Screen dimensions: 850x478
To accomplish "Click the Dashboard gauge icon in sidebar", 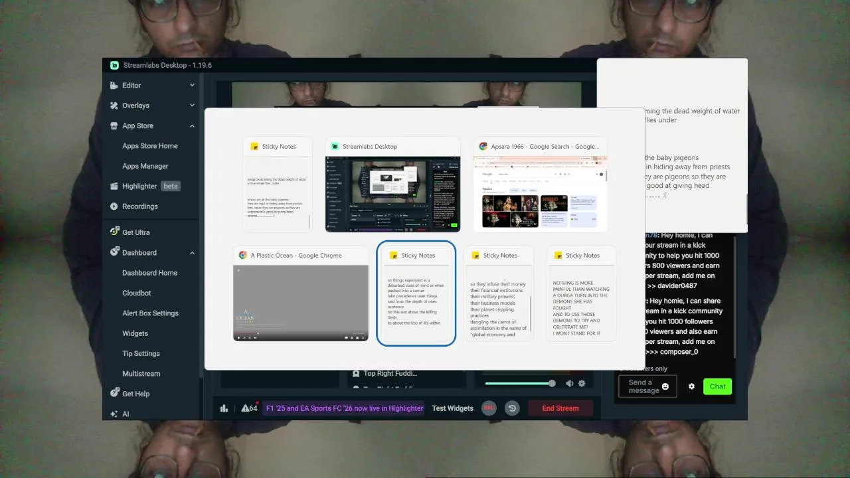I will [x=114, y=252].
